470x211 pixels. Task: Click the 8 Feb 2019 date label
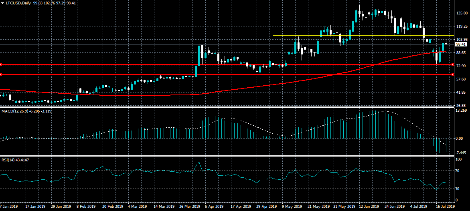(x=86, y=207)
